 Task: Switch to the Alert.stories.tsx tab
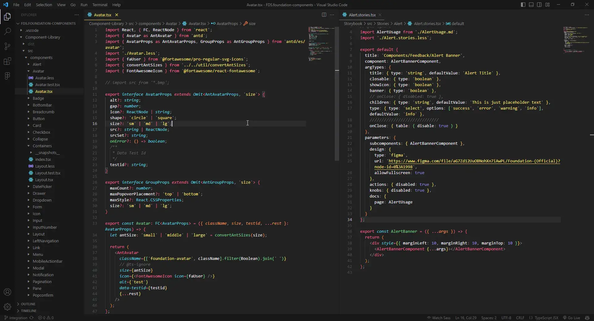coord(362,15)
